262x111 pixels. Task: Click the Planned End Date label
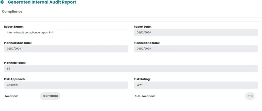click(x=147, y=43)
